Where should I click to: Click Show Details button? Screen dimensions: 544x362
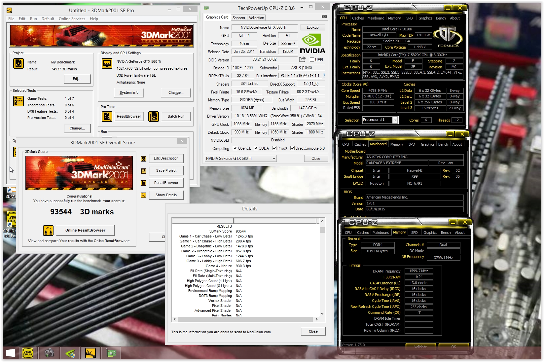[x=166, y=195]
